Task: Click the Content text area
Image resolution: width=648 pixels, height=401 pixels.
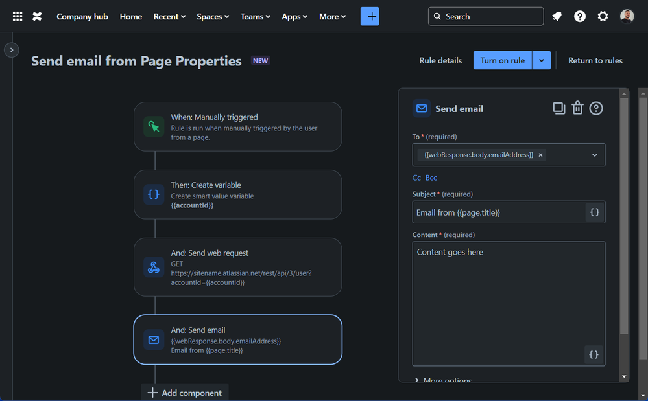Action: [509, 304]
